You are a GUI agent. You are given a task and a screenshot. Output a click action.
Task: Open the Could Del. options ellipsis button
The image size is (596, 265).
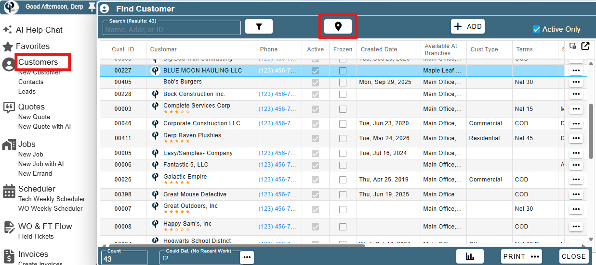[247, 257]
